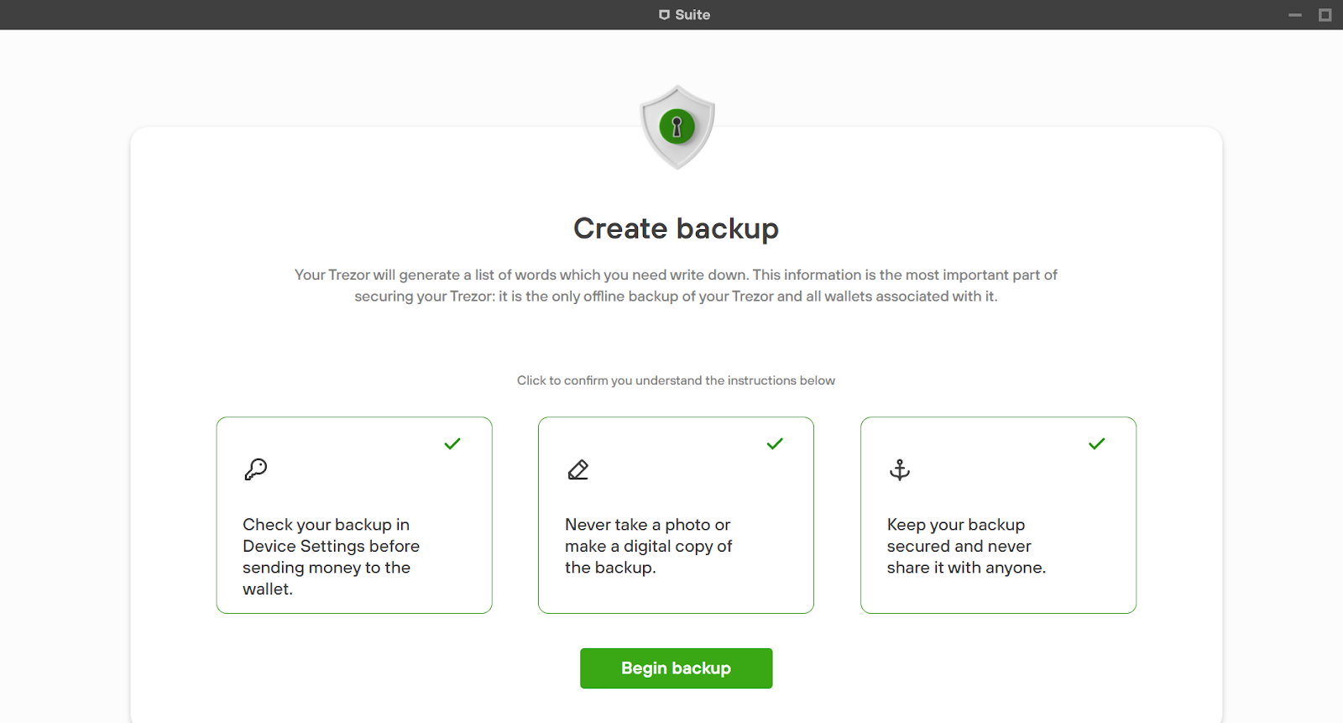This screenshot has width=1343, height=723.
Task: Maximize the Suite window
Action: (x=1325, y=15)
